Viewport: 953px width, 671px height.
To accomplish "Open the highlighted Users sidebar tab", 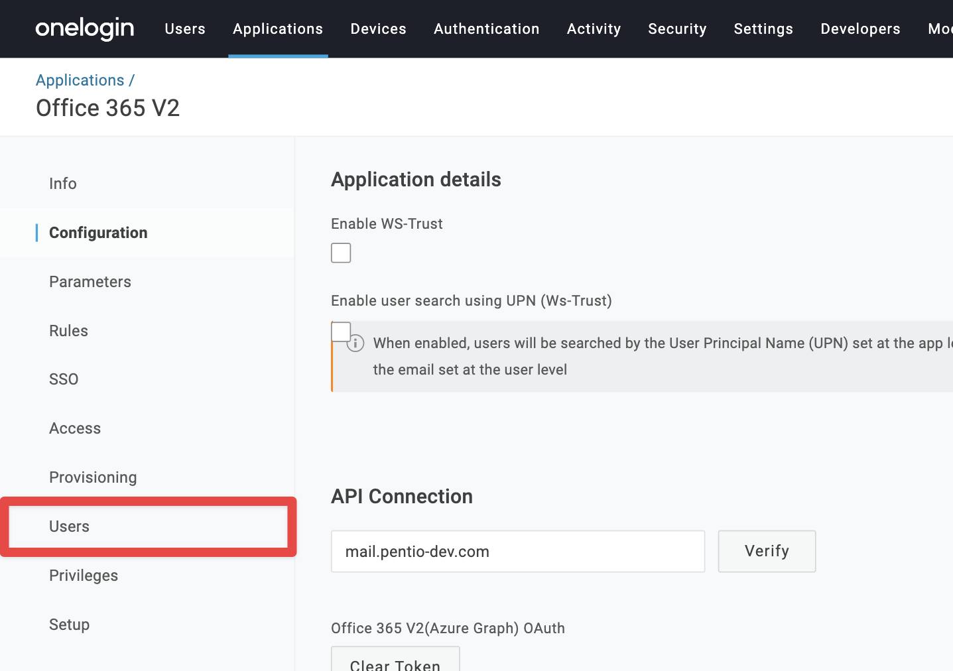I will [70, 526].
